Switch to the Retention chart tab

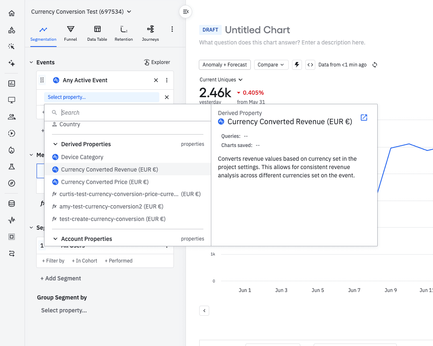124,33
